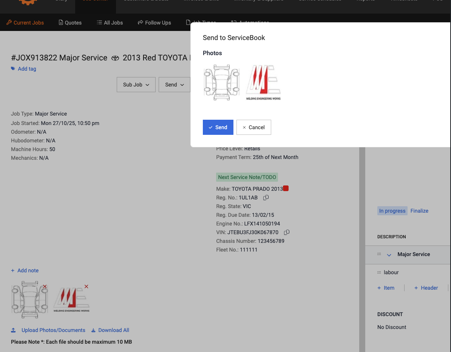Switch to the All Jobs tab
This screenshot has height=352, width=451.
tap(110, 23)
